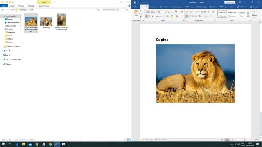Click the center alignment icon
Viewport: 262px width, 147px height.
190,16
